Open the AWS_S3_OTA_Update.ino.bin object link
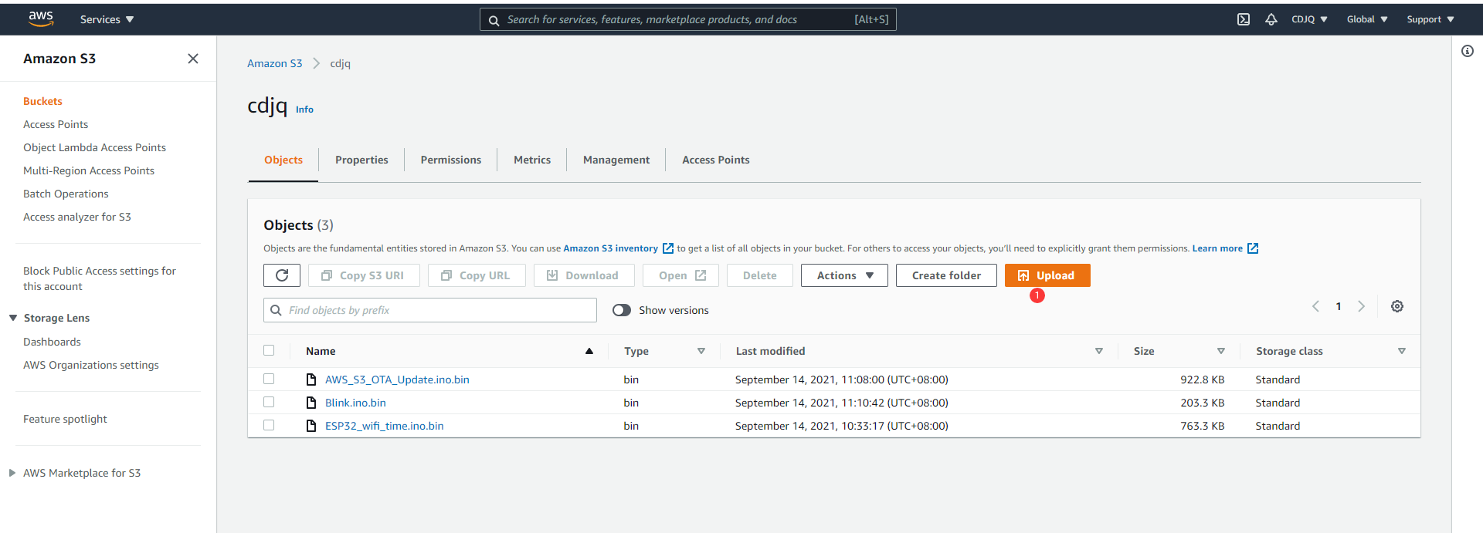 [397, 380]
